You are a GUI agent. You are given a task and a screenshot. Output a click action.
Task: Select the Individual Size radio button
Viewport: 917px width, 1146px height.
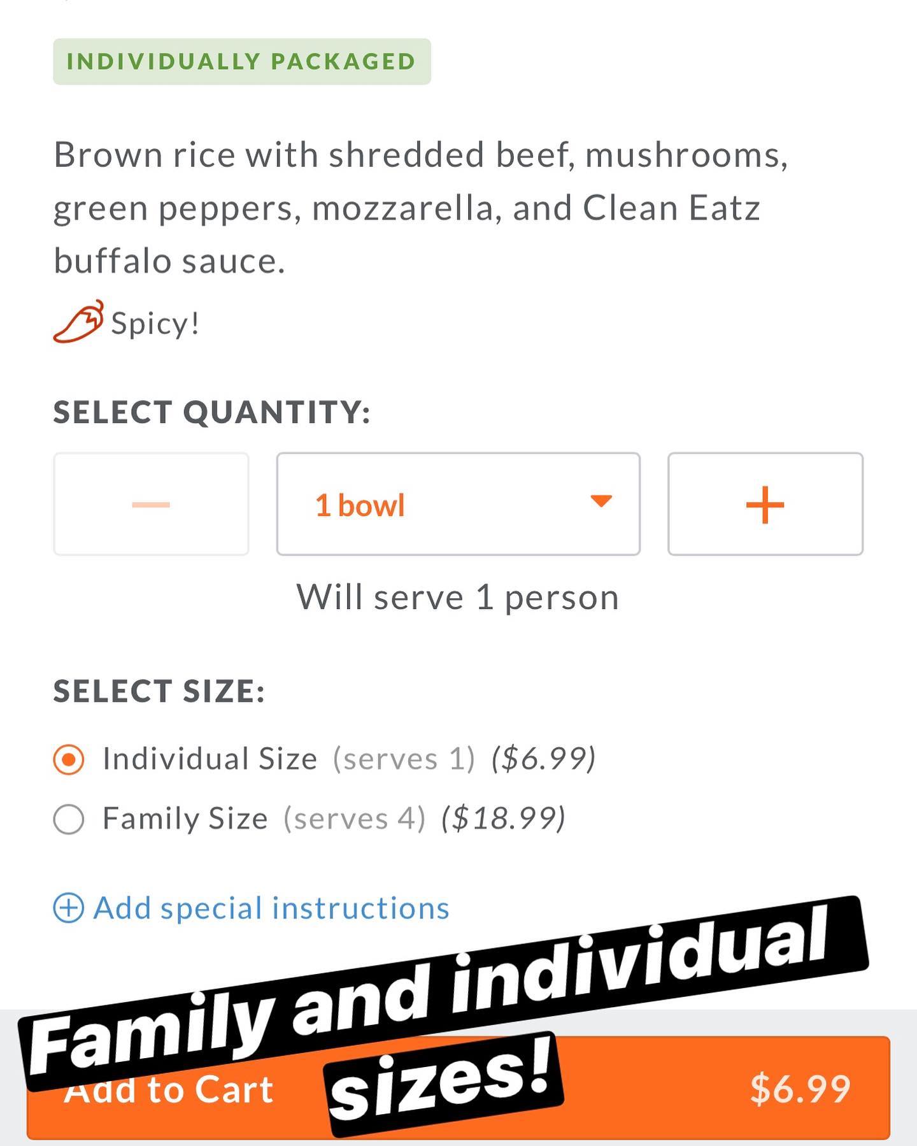[69, 759]
